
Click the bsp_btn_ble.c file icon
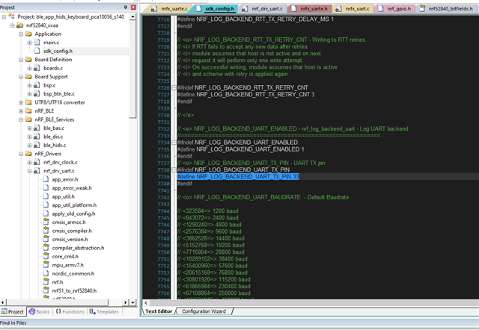pos(37,94)
